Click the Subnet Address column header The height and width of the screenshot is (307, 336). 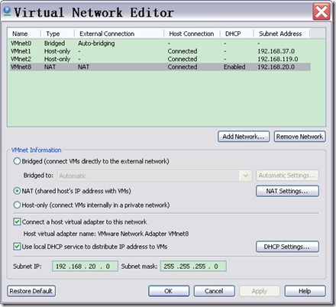click(x=282, y=34)
